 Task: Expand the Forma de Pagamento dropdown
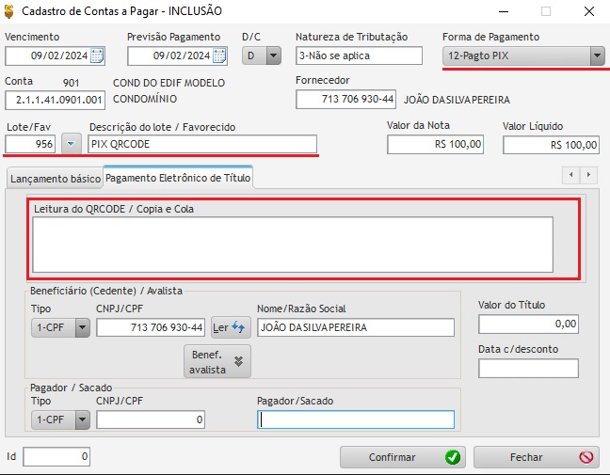click(x=597, y=56)
